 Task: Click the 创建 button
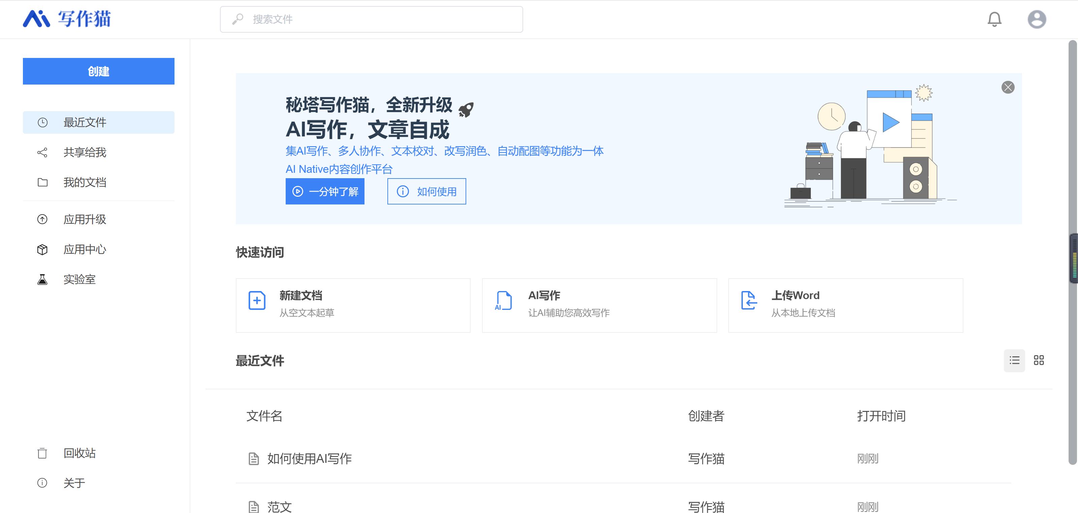point(98,71)
